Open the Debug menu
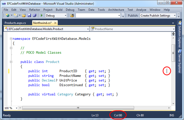 point(70,10)
